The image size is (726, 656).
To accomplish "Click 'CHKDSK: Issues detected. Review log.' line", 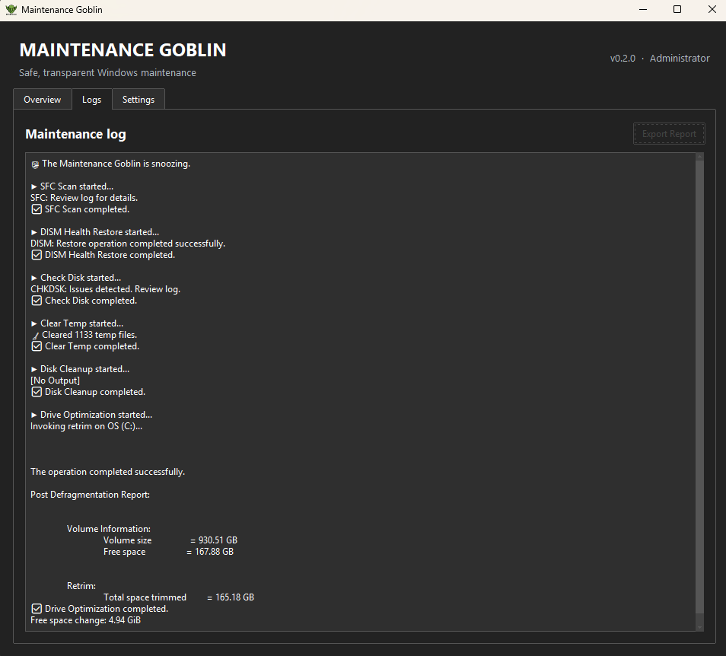I will click(105, 289).
